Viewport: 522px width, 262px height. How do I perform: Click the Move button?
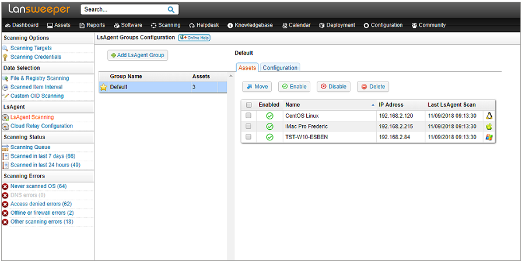(257, 87)
